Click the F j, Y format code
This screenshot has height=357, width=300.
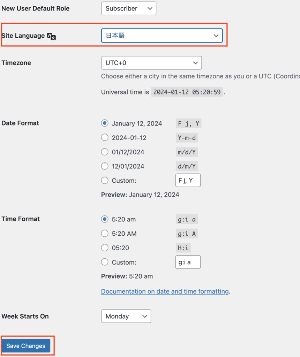click(189, 124)
